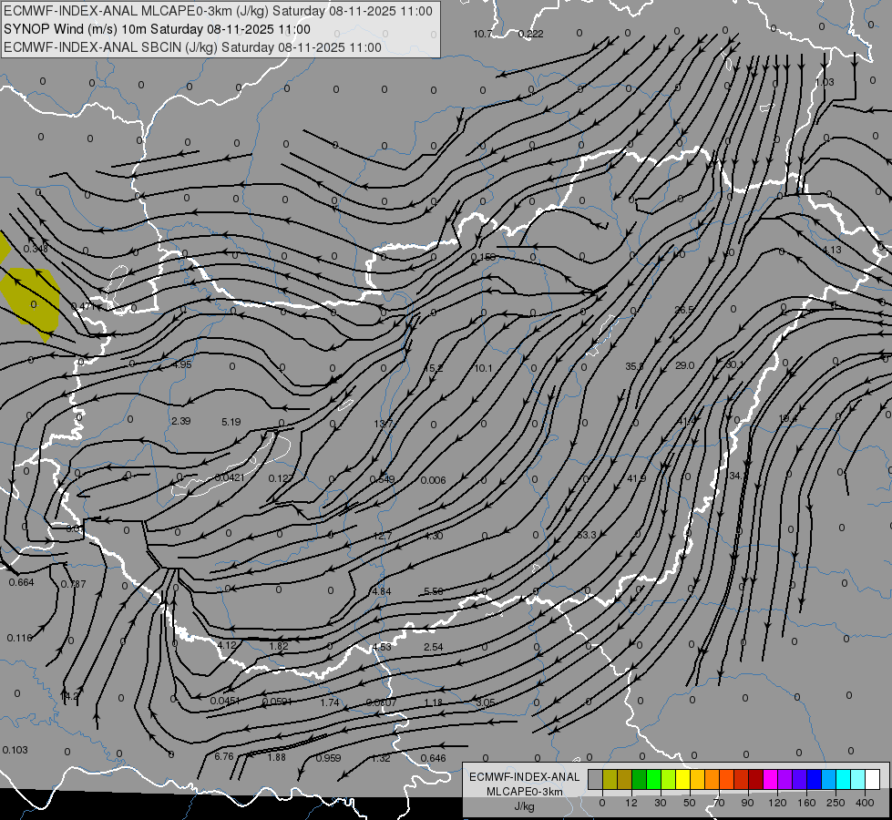Click the legend label ECMWF-INDEX-ANAL
Viewport: 892px width, 820px height.
pos(524,777)
